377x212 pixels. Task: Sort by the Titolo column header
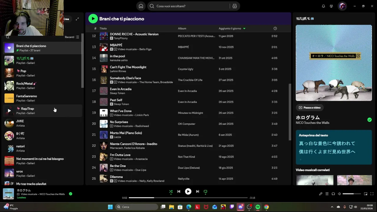point(103,29)
